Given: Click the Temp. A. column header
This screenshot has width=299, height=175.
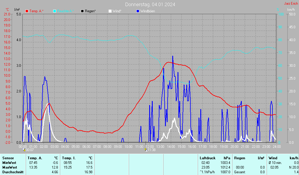Looking at the screenshot, I should (x=35, y=158).
